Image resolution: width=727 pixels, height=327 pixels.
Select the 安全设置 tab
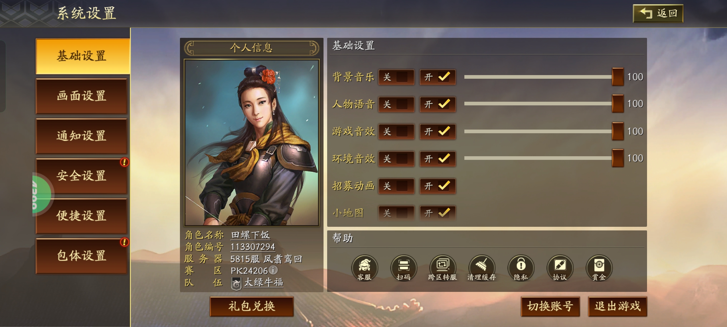[x=81, y=176]
